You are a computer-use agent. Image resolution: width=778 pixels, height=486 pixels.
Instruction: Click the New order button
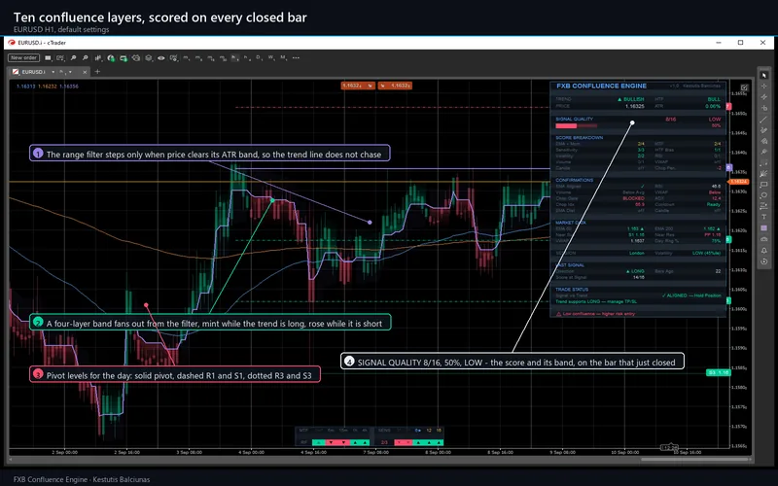pos(23,57)
